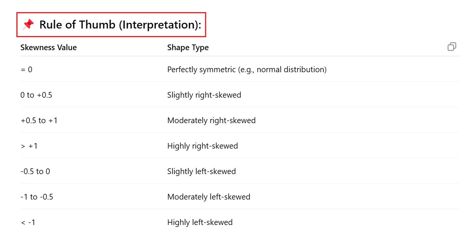Select the 'Skewness Value' column header
This screenshot has width=470, height=252.
48,48
